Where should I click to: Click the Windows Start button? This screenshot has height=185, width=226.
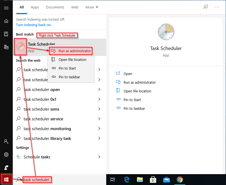click(x=6, y=179)
